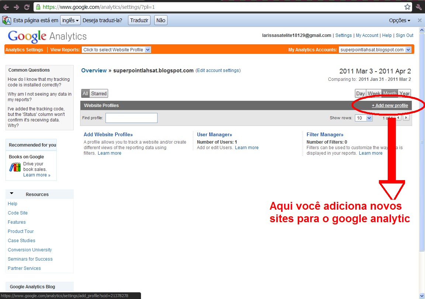
Task: Switch date range to Month
Action: [x=390, y=93]
